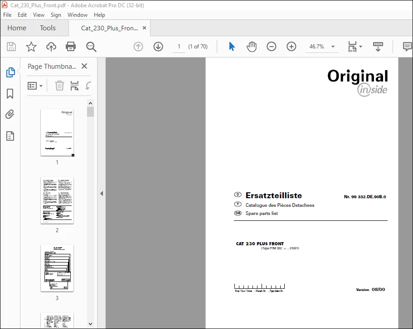Close the Page Thumbnails panel
This screenshot has width=413, height=329.
tap(84, 66)
